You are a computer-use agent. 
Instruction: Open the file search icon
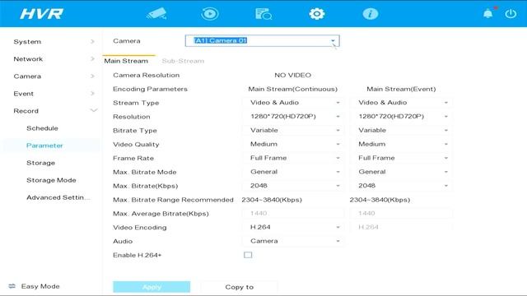coord(263,14)
